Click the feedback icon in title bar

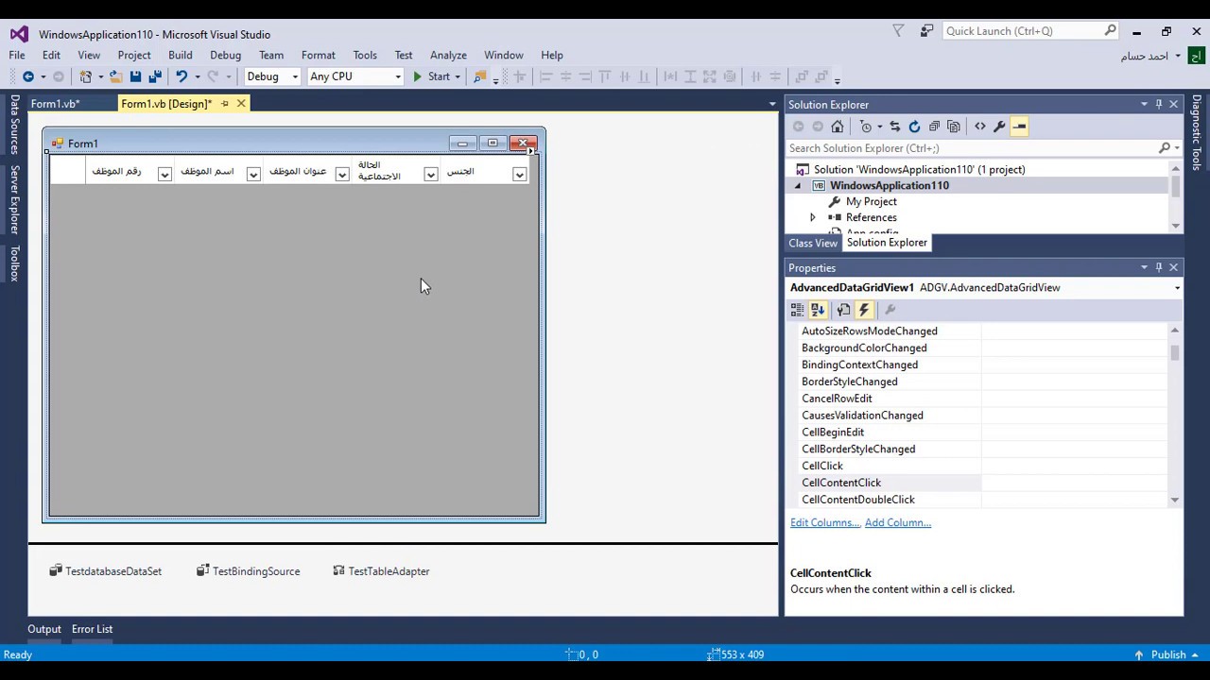pos(926,31)
